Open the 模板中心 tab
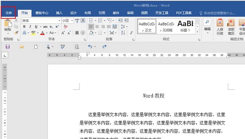 click(x=42, y=13)
